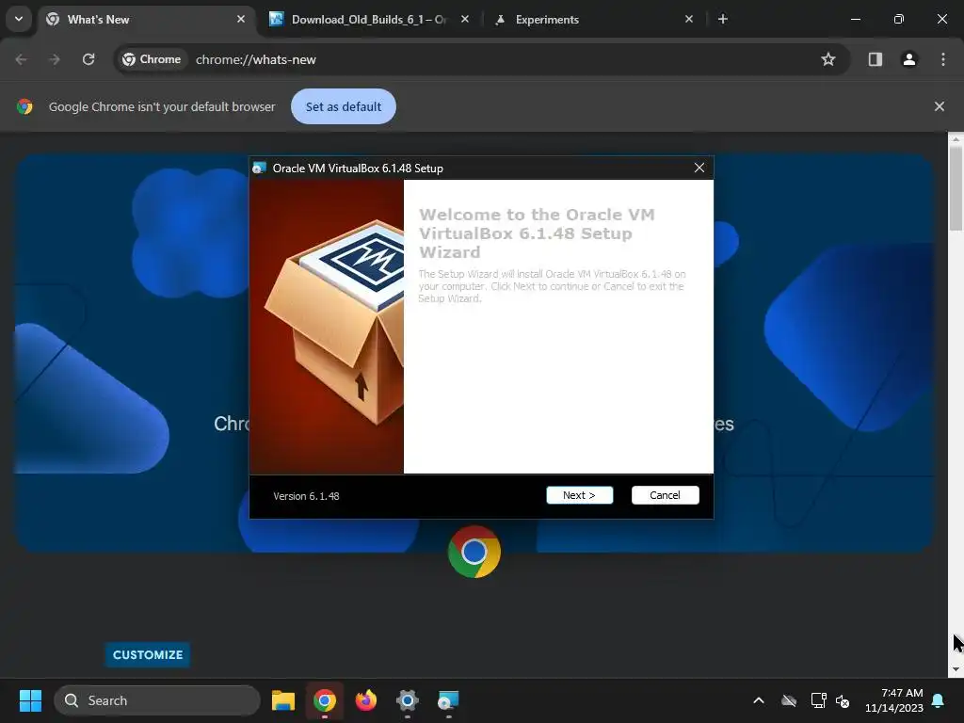The image size is (964, 723).
Task: Cancel the VirtualBox Setup wizard
Action: tap(665, 495)
